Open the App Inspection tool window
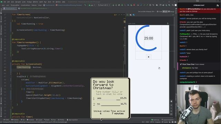 (72, 120)
